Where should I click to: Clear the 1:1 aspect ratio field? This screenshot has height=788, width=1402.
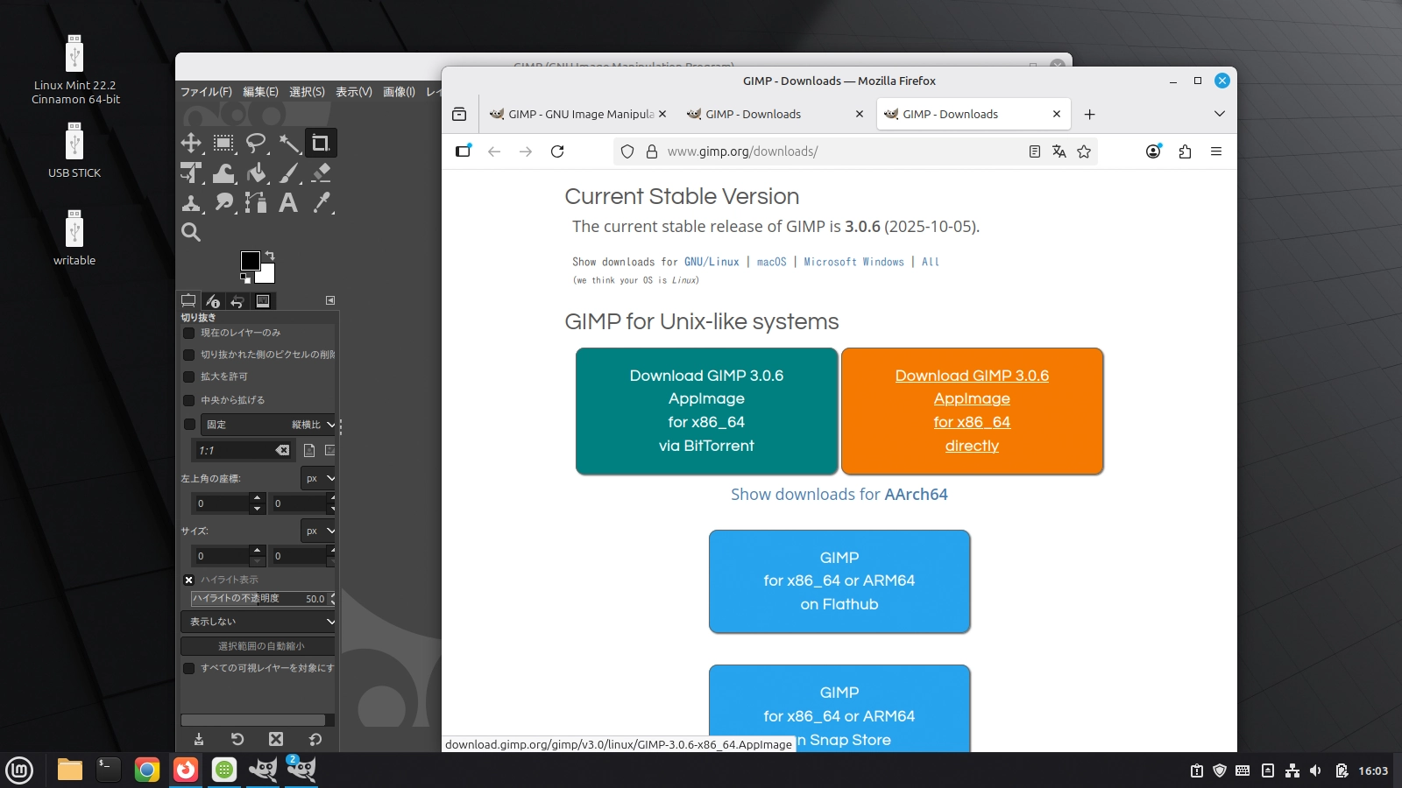pos(282,450)
